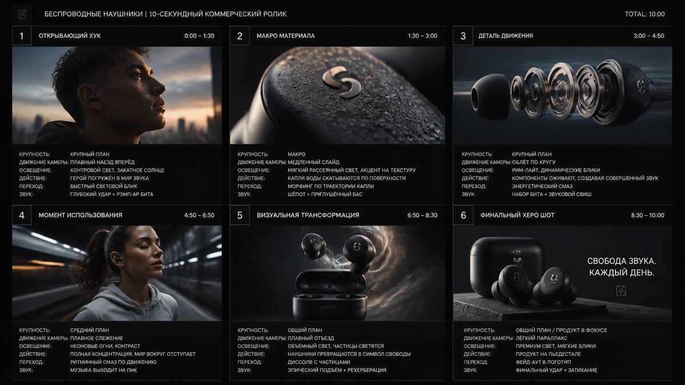The height and width of the screenshot is (385, 685).
Task: Click the text ПЛАВНЫЙ НАЕЗД ВПЕРЁД
Action: [x=102, y=162]
